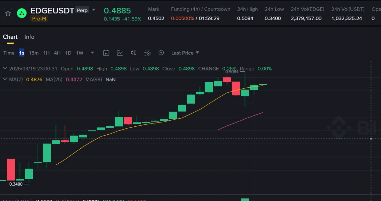The width and height of the screenshot is (381, 201).
Task: Switch the chart to 15m interval
Action: 34,53
